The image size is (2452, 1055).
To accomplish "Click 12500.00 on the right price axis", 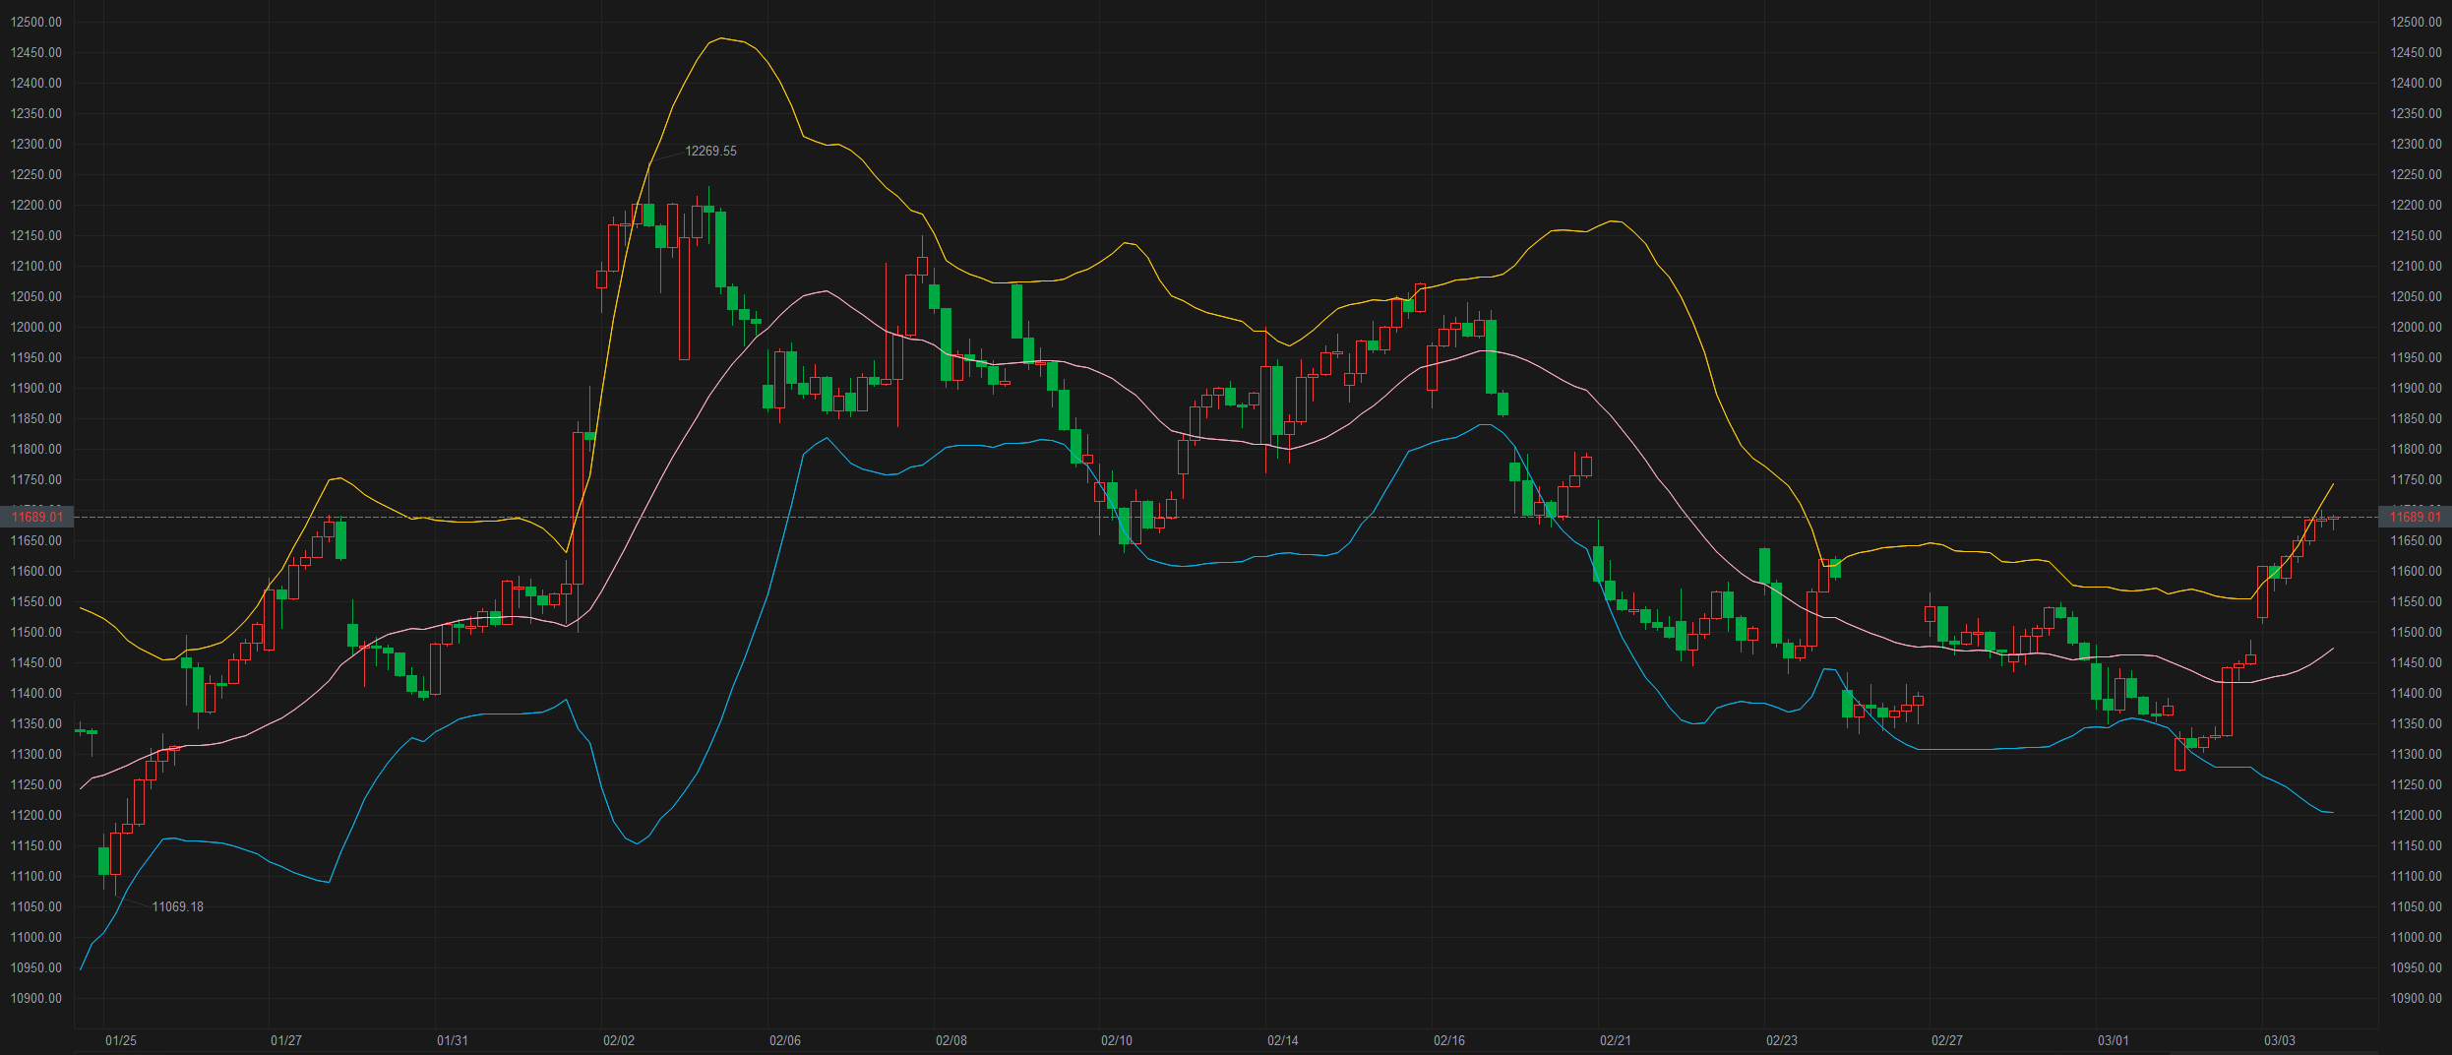I will click(x=2417, y=22).
